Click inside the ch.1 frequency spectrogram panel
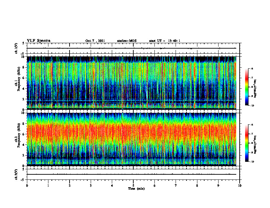270x208 pixels. pos(131,83)
